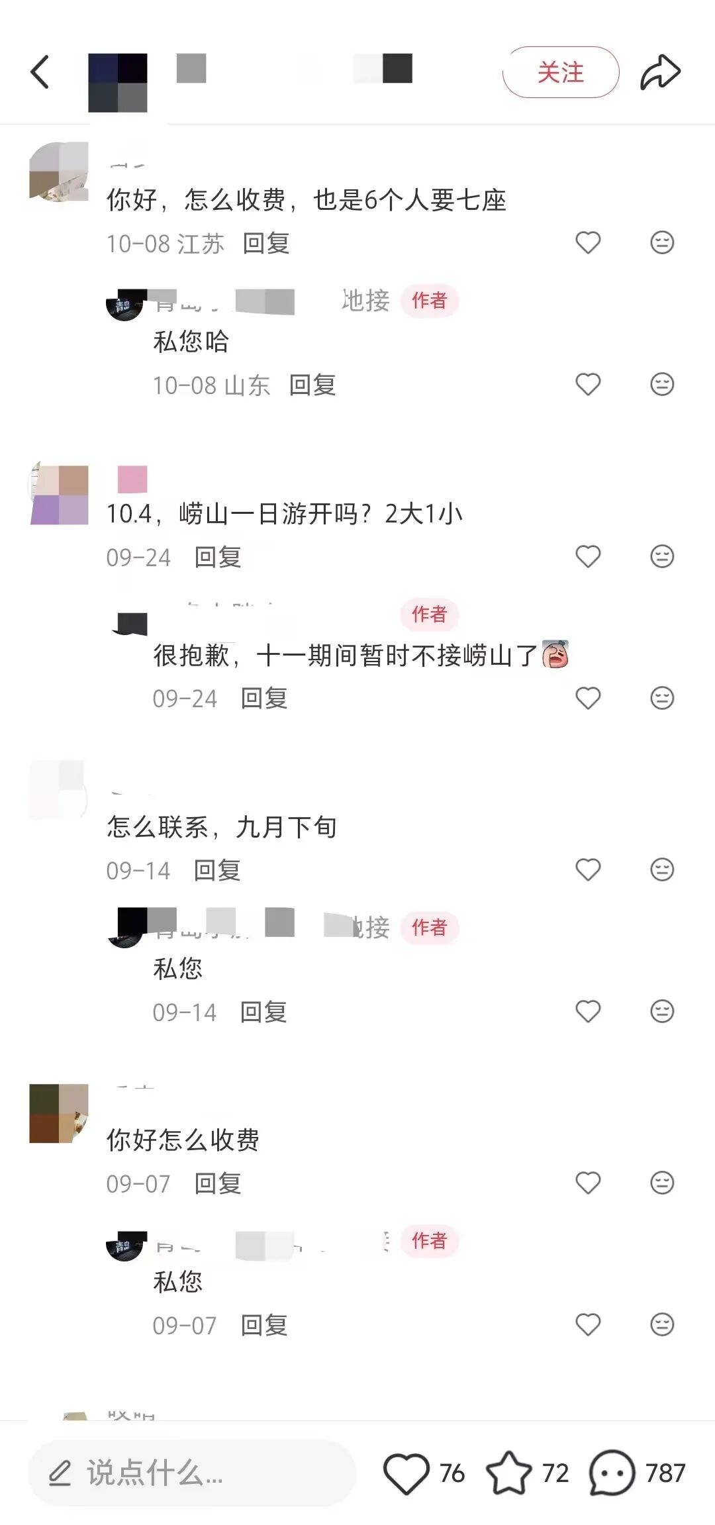Like the 十一期间暂时不接崂山了 reply
This screenshot has height=1525, width=715.
click(588, 698)
